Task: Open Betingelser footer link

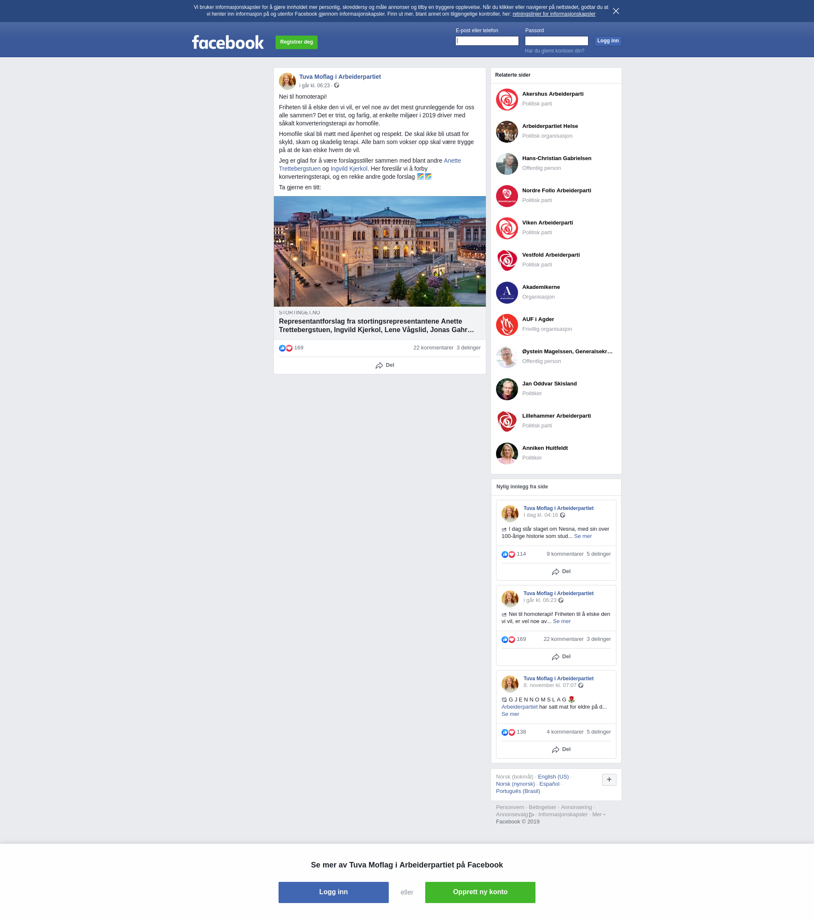Action: [542, 807]
